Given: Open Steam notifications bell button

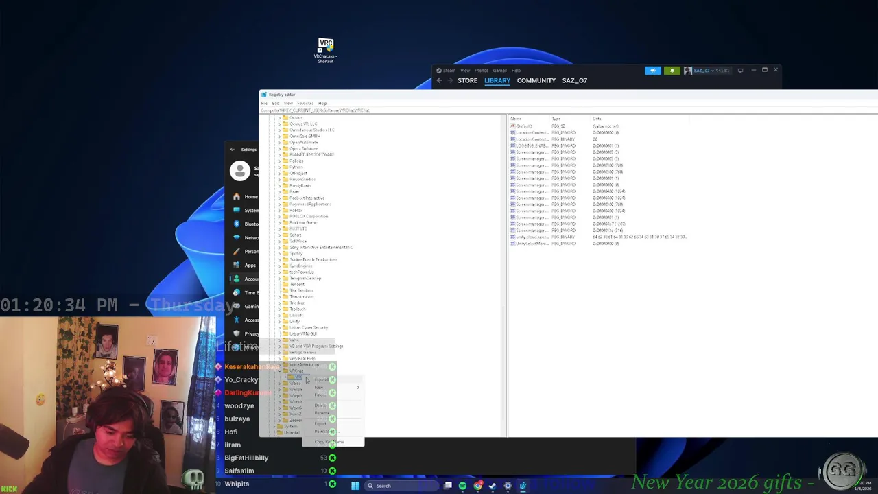Looking at the screenshot, I should click(x=672, y=70).
